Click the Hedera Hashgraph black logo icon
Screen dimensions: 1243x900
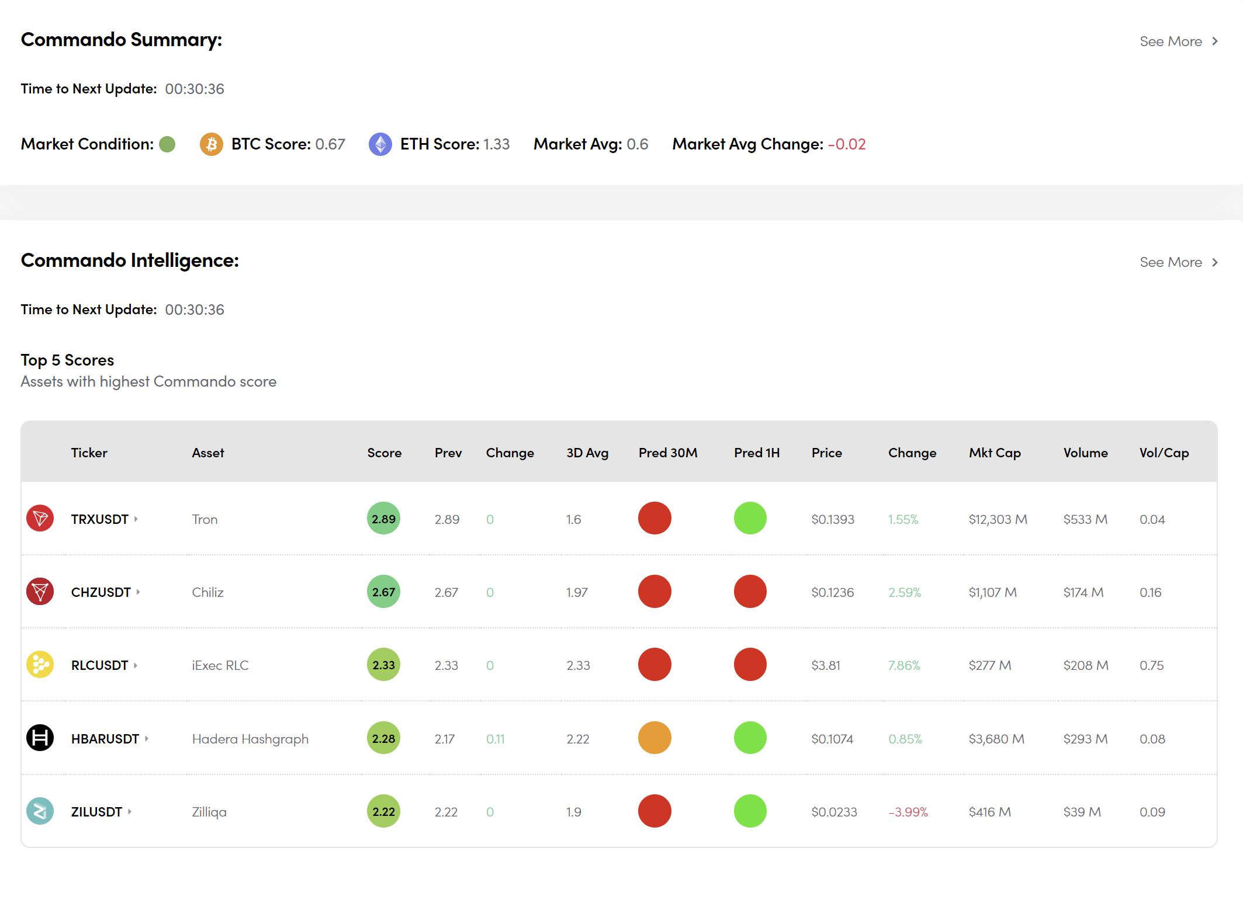click(x=40, y=738)
